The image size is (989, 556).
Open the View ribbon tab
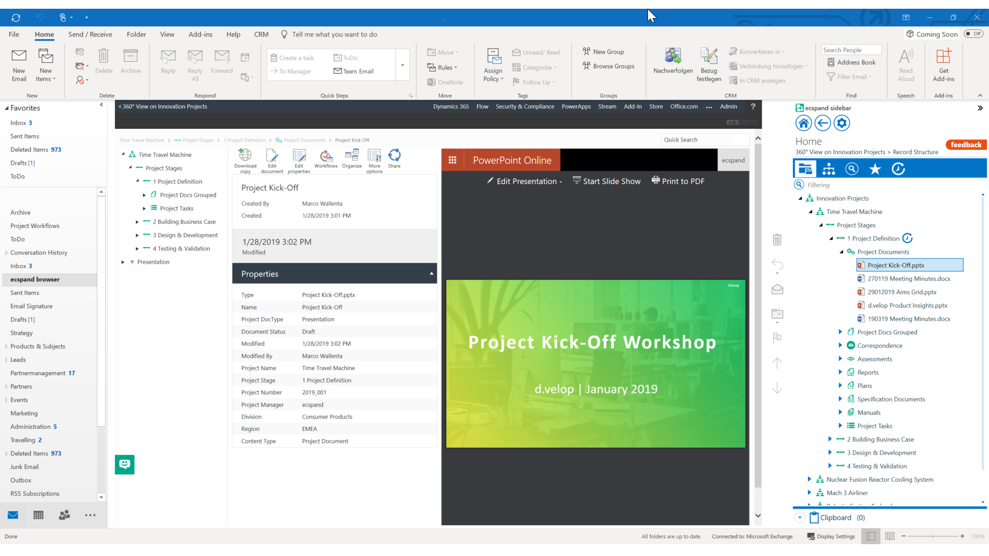click(x=167, y=34)
